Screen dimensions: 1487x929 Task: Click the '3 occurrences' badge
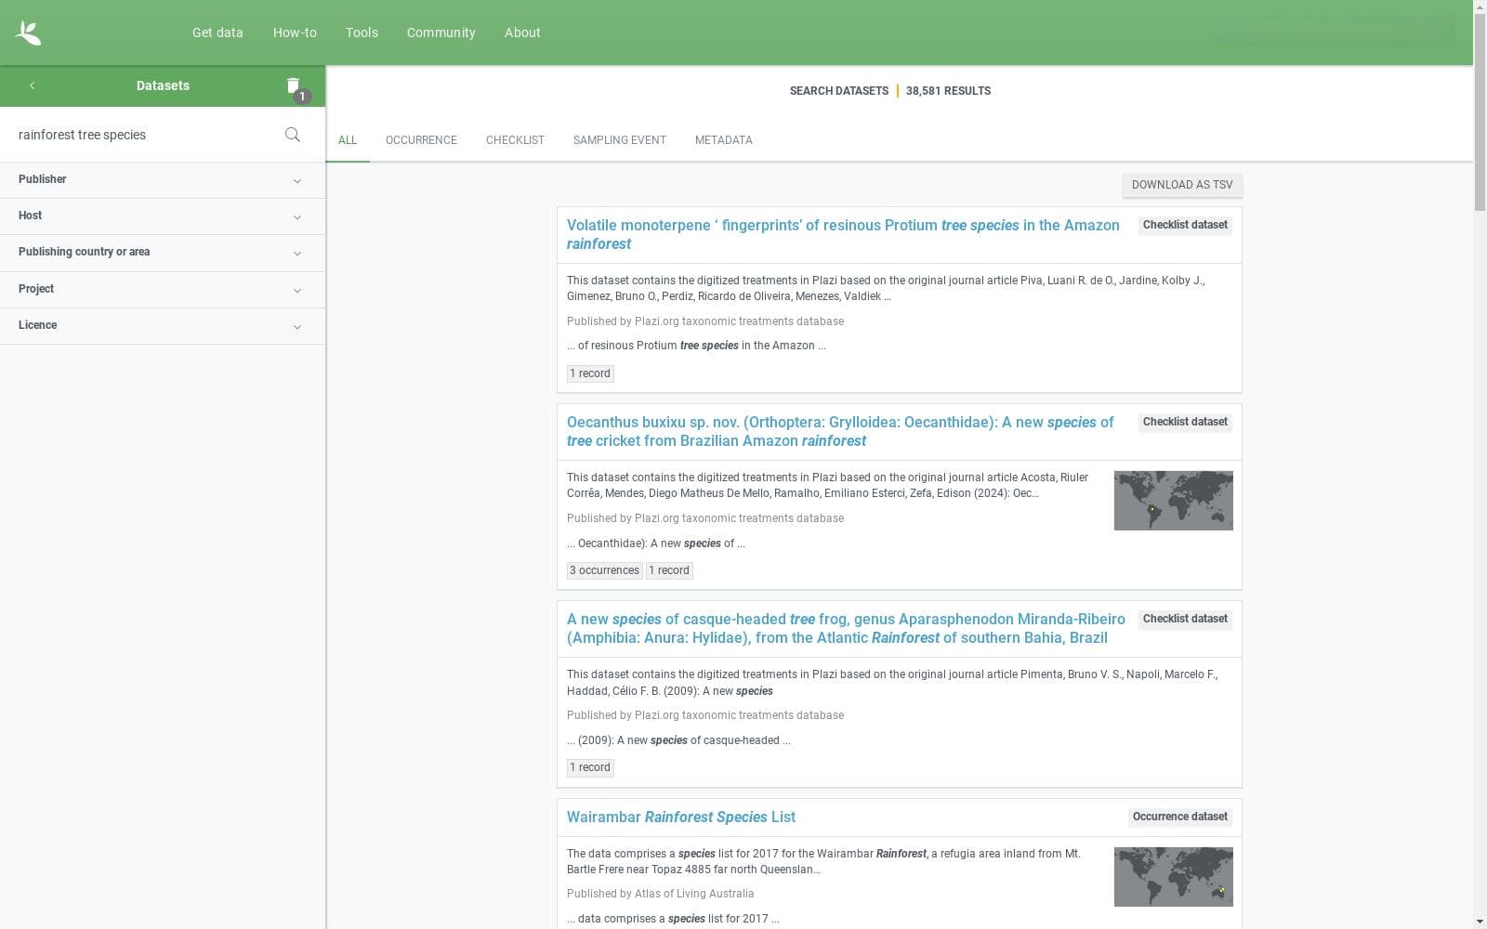604,570
